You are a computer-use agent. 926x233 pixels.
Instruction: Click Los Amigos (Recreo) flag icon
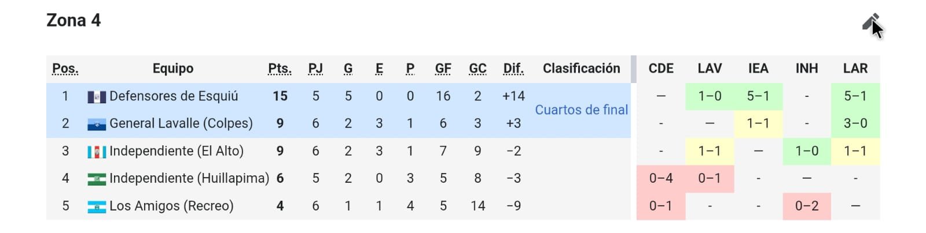96,206
